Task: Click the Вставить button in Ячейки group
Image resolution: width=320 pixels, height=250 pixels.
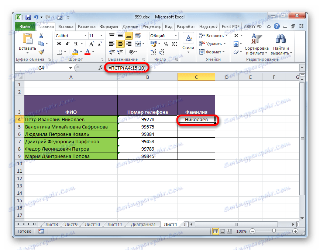Action: click(x=212, y=35)
